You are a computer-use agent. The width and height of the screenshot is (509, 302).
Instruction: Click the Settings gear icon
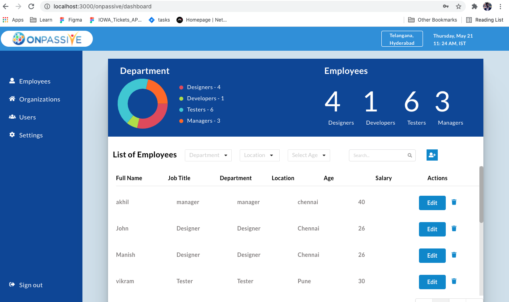[x=12, y=135]
